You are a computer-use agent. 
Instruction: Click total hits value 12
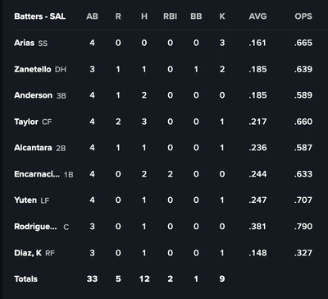point(144,278)
